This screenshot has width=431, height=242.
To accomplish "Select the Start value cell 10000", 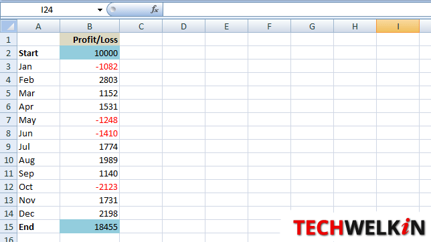I will (90, 53).
